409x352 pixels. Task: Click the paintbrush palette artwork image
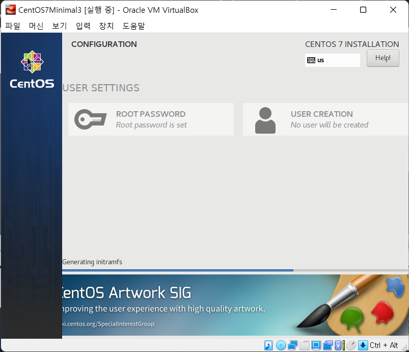coord(352,305)
